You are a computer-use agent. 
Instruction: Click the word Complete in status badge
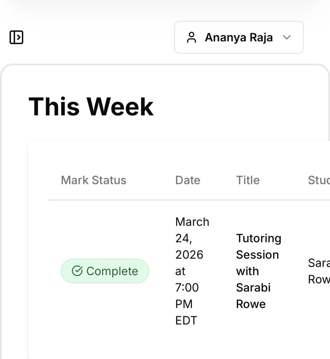(112, 271)
